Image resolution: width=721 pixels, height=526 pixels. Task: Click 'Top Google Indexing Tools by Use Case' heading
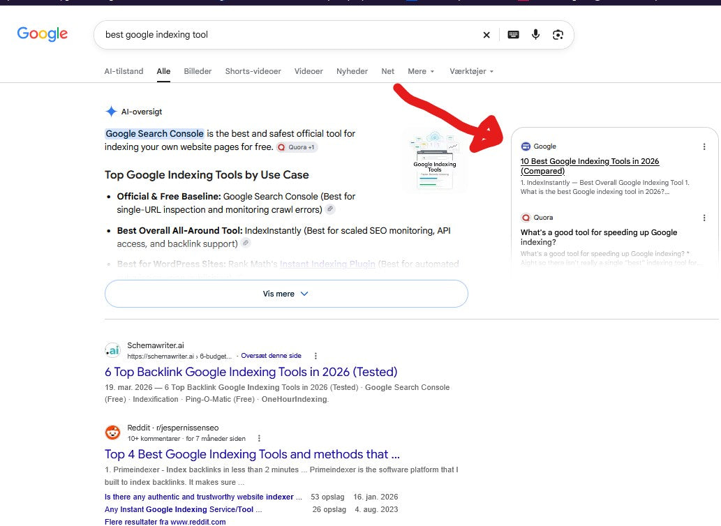[207, 174]
